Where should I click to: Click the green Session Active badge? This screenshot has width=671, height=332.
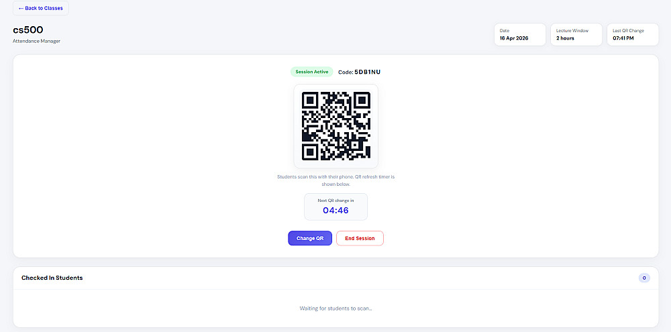click(311, 72)
